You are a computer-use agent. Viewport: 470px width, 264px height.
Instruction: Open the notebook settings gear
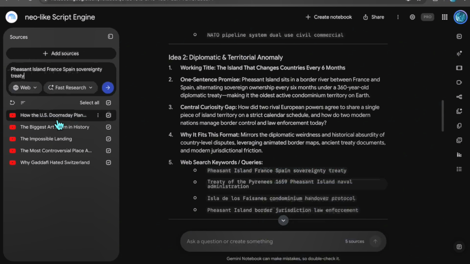pyautogui.click(x=413, y=17)
